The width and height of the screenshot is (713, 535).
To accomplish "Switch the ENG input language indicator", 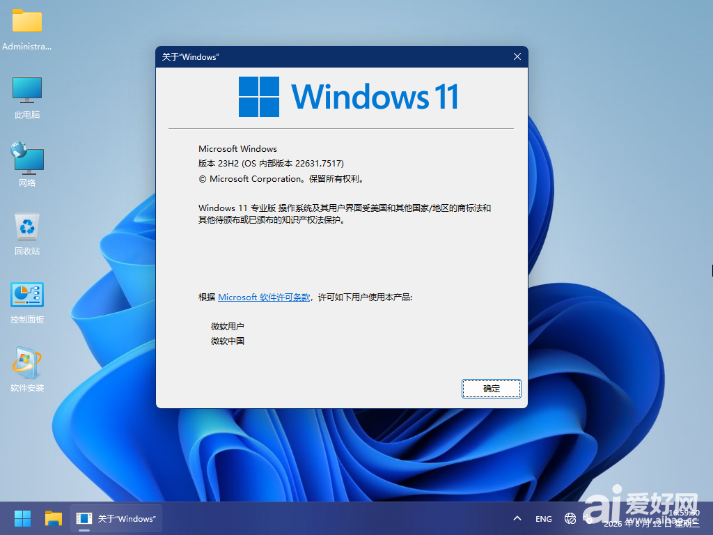I will pos(543,518).
